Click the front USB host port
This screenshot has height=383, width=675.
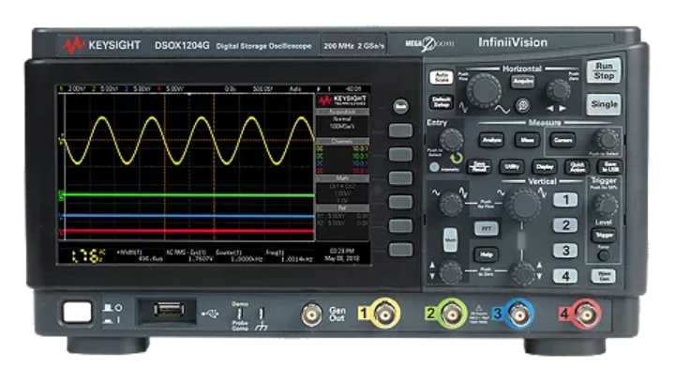click(169, 310)
